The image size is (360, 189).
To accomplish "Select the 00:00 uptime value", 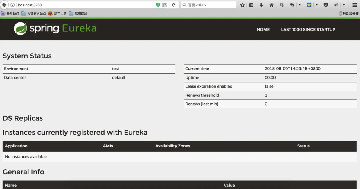I will tap(270, 78).
